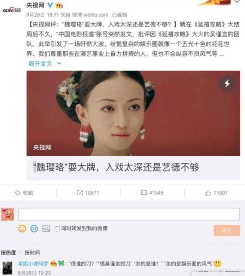This screenshot has height=276, width=245.
Task: Click the blue verified V badge
Action: (50, 5)
